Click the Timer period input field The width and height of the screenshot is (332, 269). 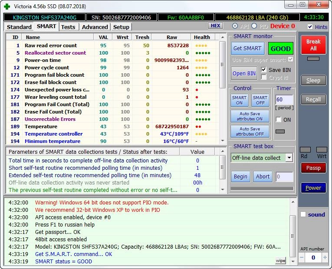pos(284,100)
